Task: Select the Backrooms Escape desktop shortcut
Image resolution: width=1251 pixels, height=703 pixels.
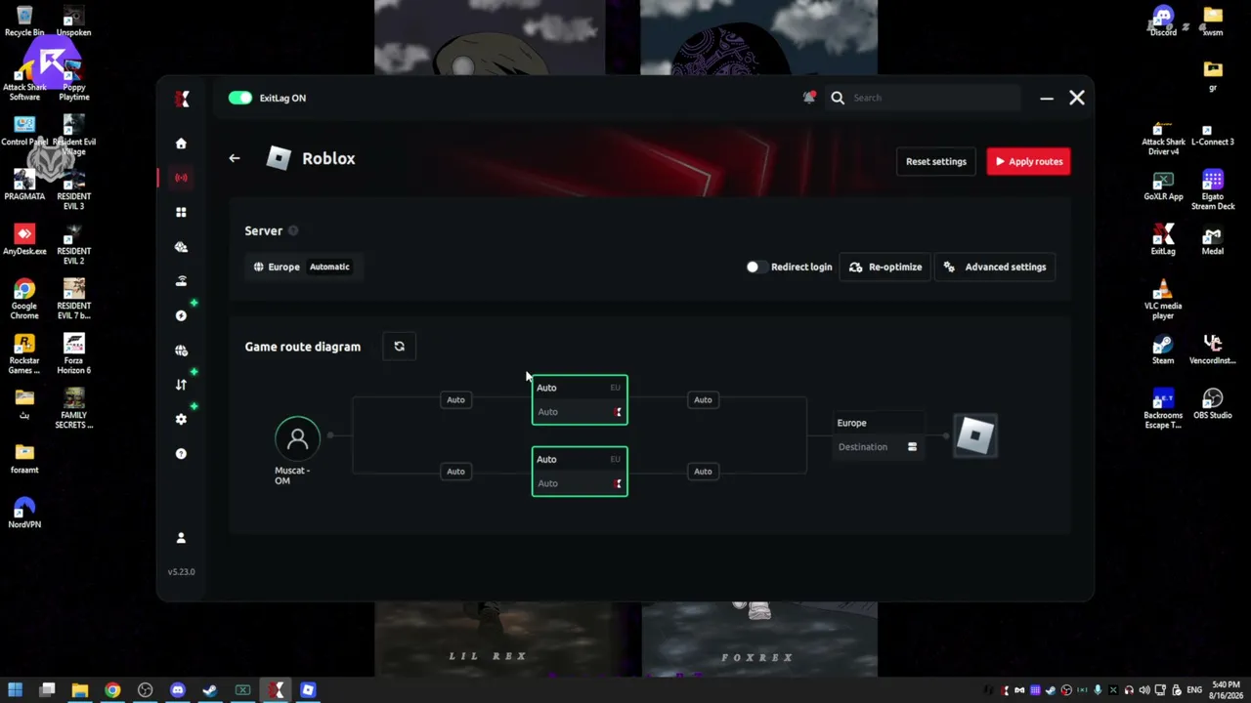Action: pyautogui.click(x=1163, y=408)
